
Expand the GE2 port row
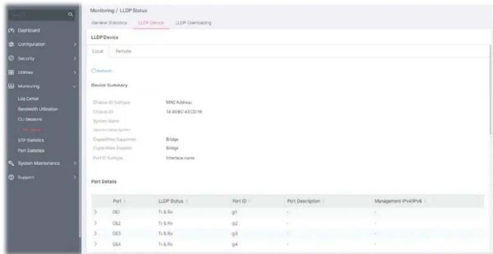coord(95,223)
